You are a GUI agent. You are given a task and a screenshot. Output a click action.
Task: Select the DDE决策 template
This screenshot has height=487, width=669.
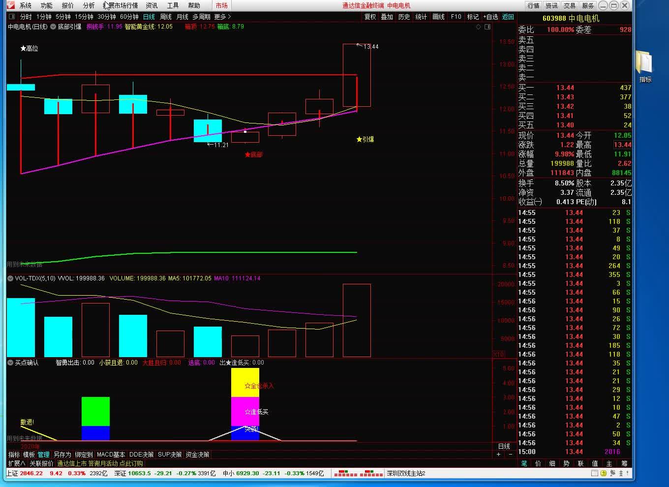tap(141, 455)
